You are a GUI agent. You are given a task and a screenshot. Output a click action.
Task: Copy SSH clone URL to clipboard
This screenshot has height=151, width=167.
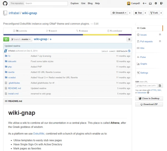(160, 86)
